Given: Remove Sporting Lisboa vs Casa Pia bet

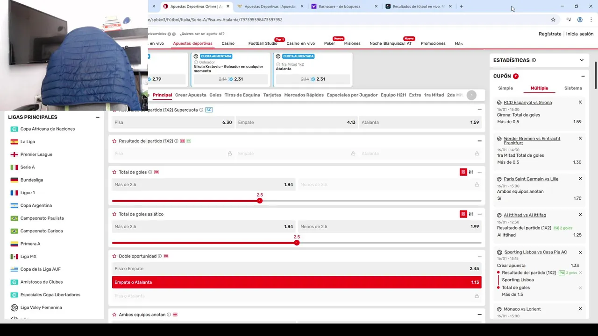Looking at the screenshot, I should coord(580,252).
